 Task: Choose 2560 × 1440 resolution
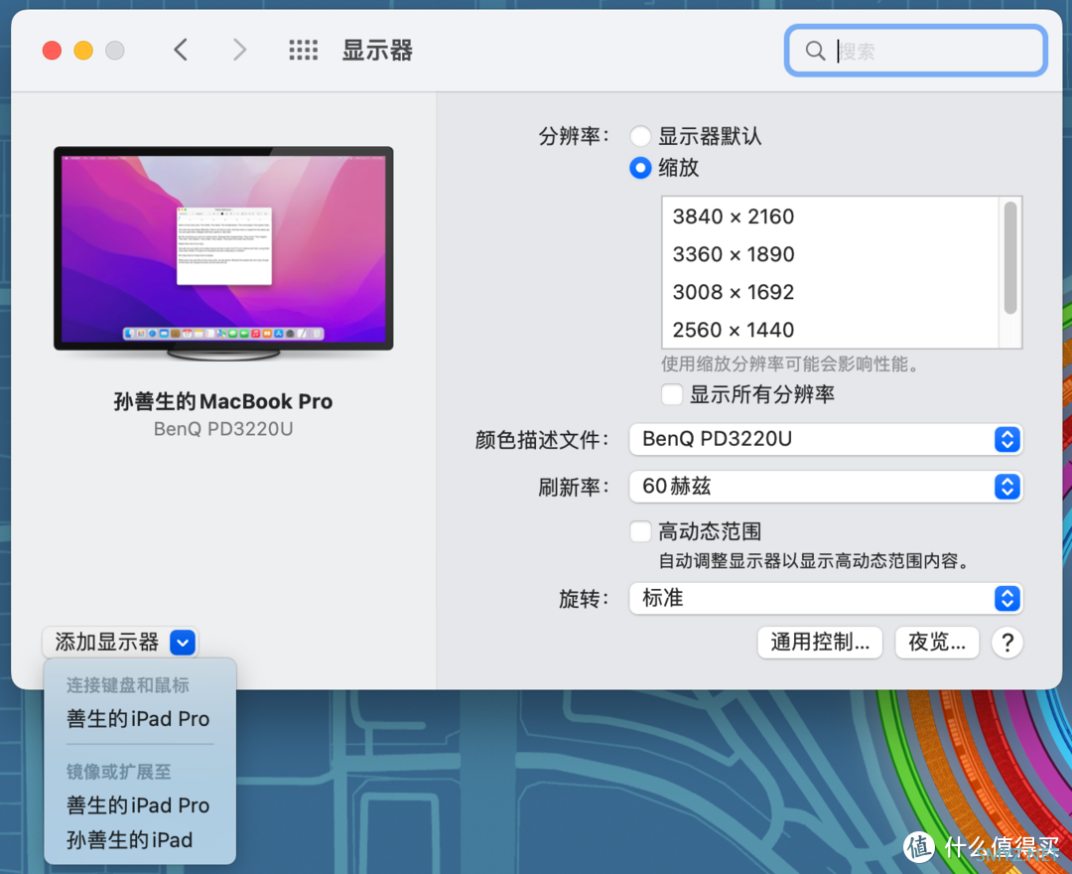coord(831,330)
